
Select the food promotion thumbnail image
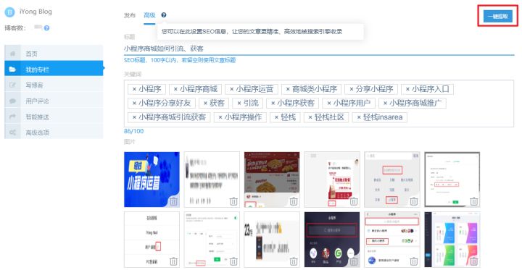pos(272,180)
